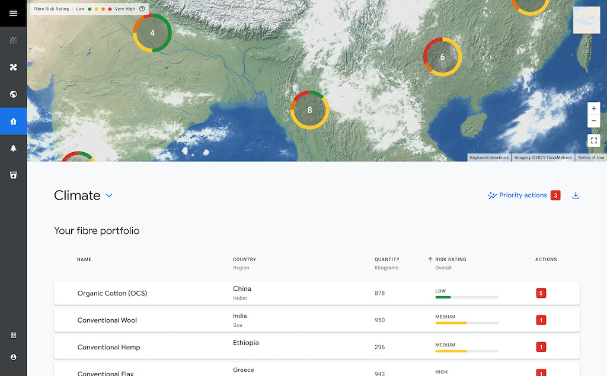Zoom out on the map

pos(594,121)
